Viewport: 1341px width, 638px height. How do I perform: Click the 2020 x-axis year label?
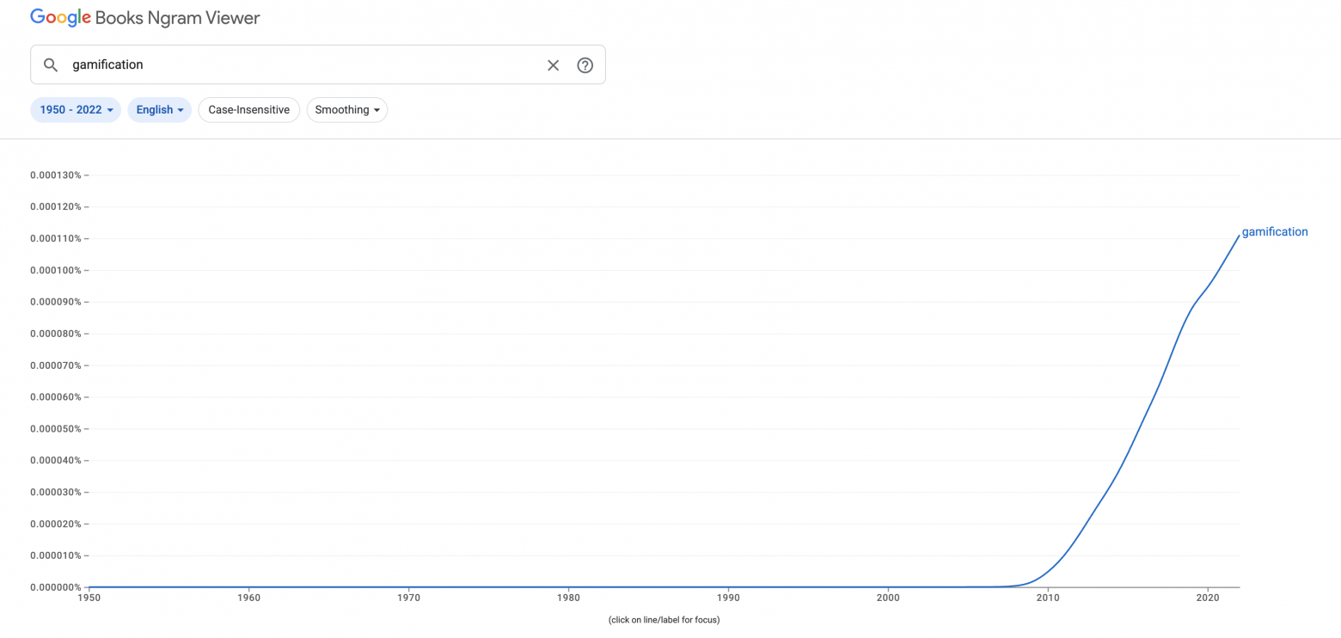[x=1208, y=598]
